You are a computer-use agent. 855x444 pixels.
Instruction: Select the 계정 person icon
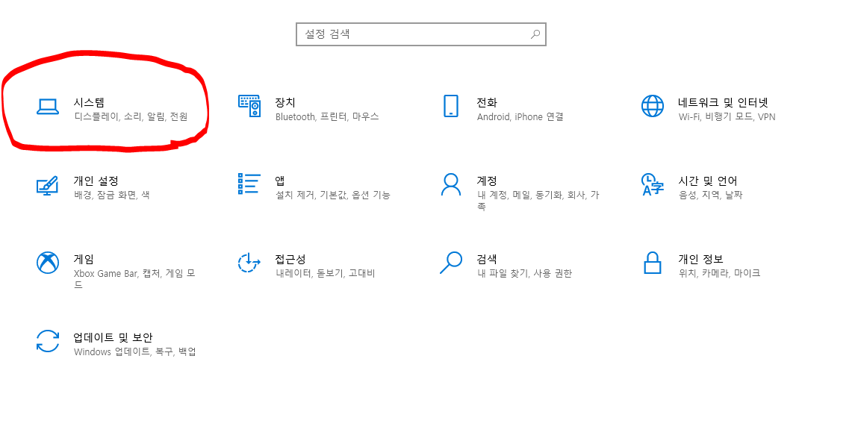pos(451,184)
